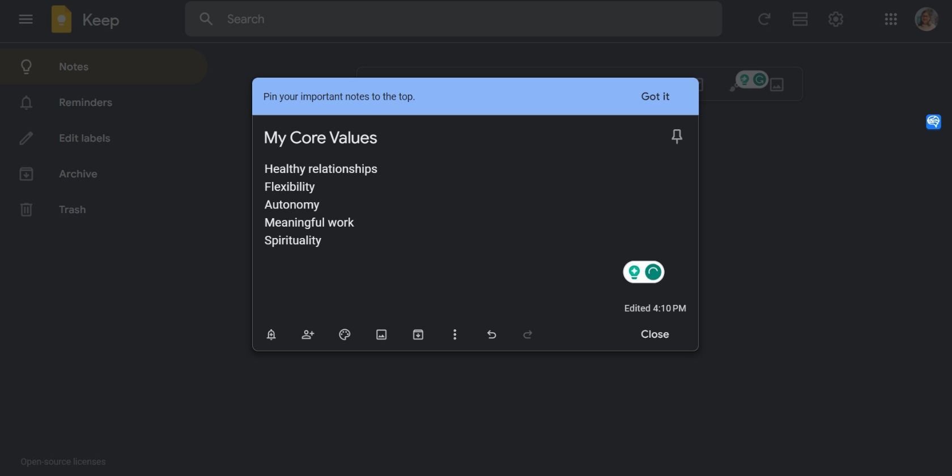The image size is (952, 476).
Task: Click the Add image icon
Action: coord(381,335)
